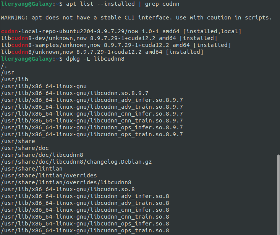Click the 'dpkg -L libcudnn8' command text
Viewport: 280px width, 235px height.
95,59
